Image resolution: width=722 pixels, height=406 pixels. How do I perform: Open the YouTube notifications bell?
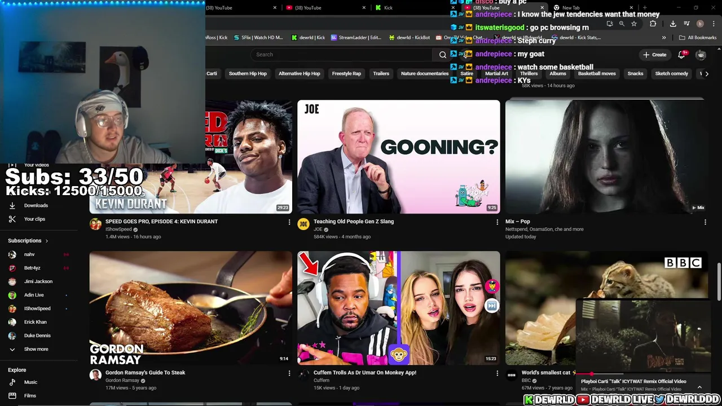681,55
